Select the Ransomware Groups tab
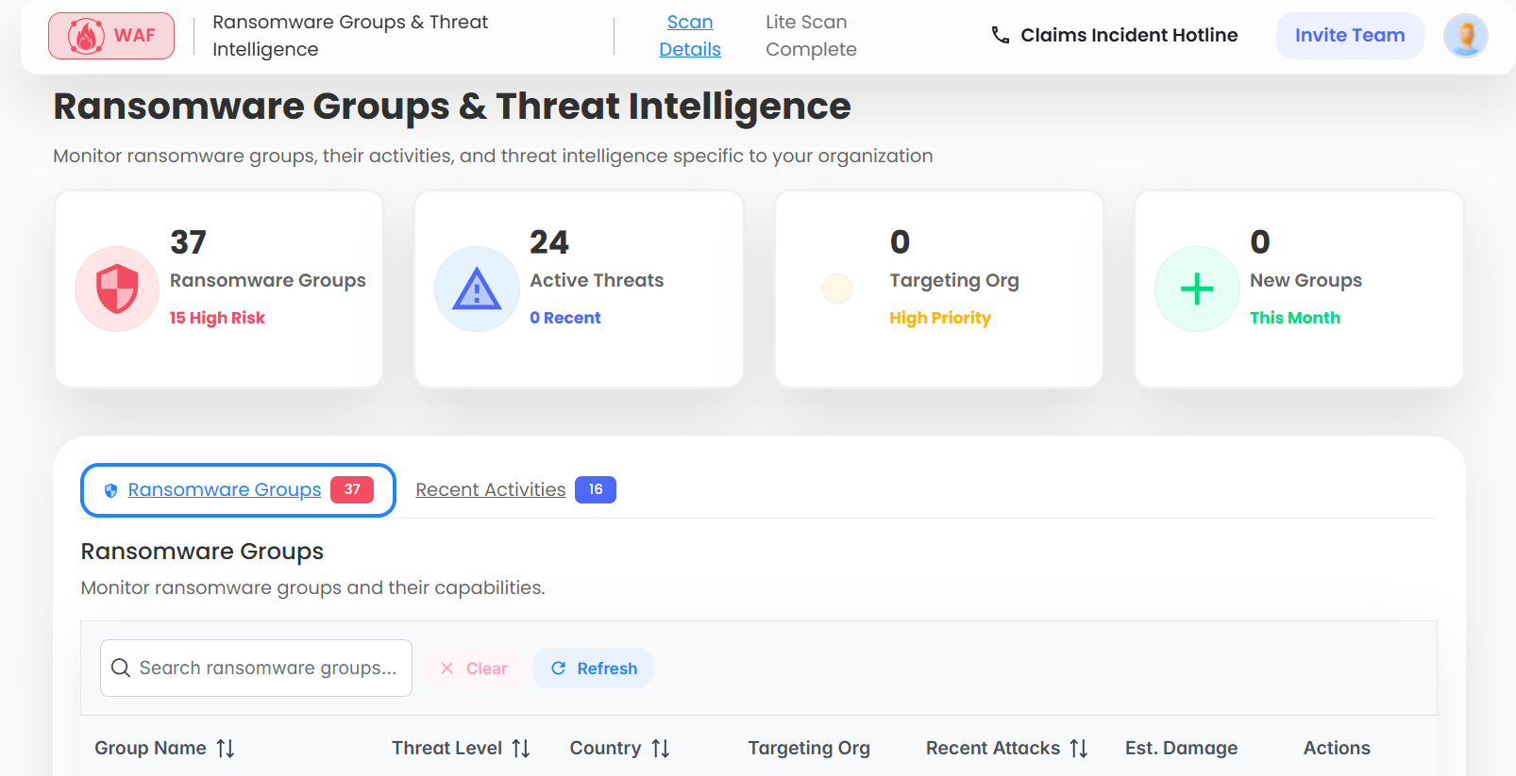Viewport: 1516px width, 776px height. click(x=225, y=490)
